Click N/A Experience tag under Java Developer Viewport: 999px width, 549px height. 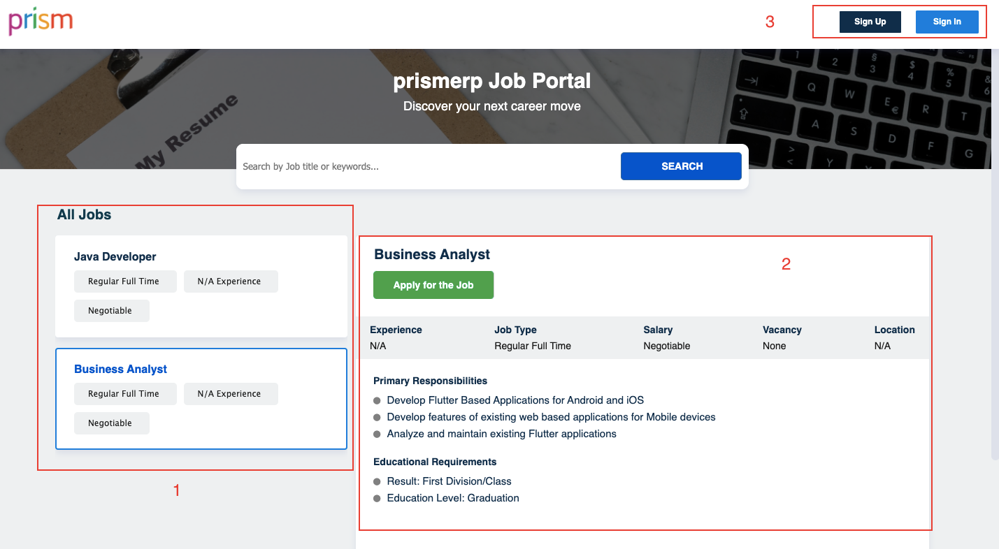[x=229, y=281]
